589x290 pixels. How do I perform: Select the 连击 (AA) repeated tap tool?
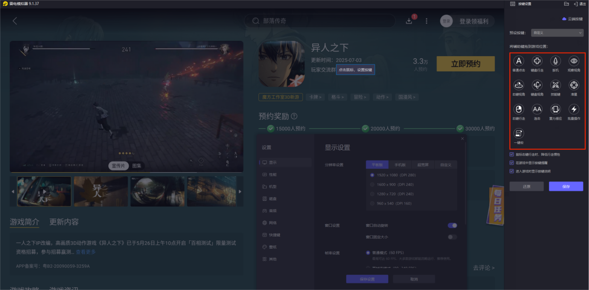[x=537, y=110]
